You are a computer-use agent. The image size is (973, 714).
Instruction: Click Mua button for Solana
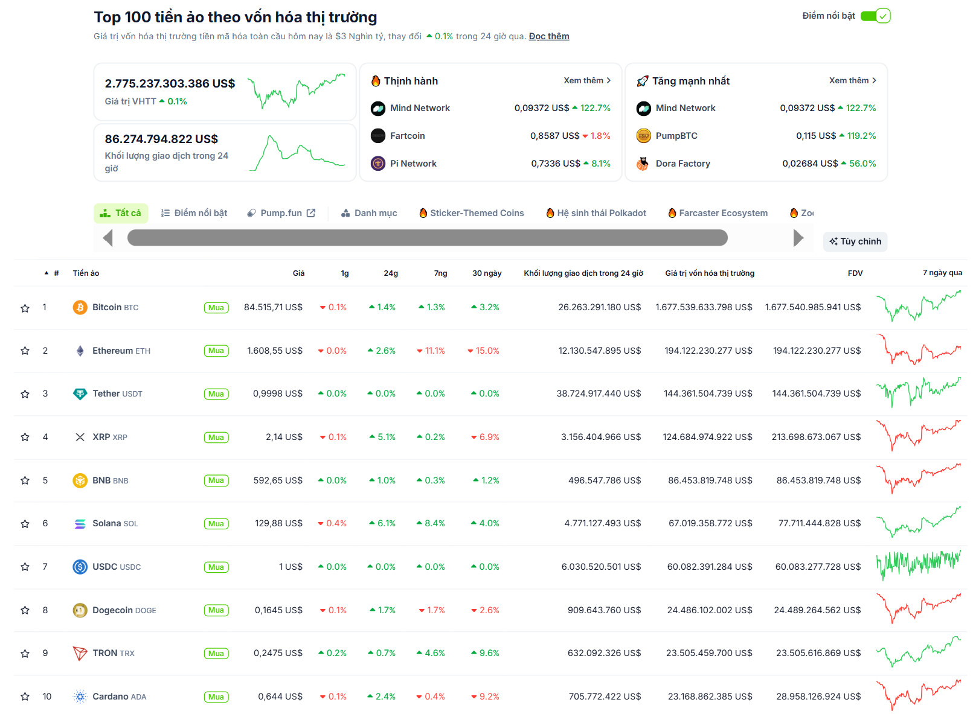(x=216, y=524)
